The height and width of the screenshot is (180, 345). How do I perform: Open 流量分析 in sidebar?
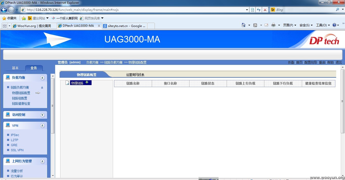click(17, 171)
